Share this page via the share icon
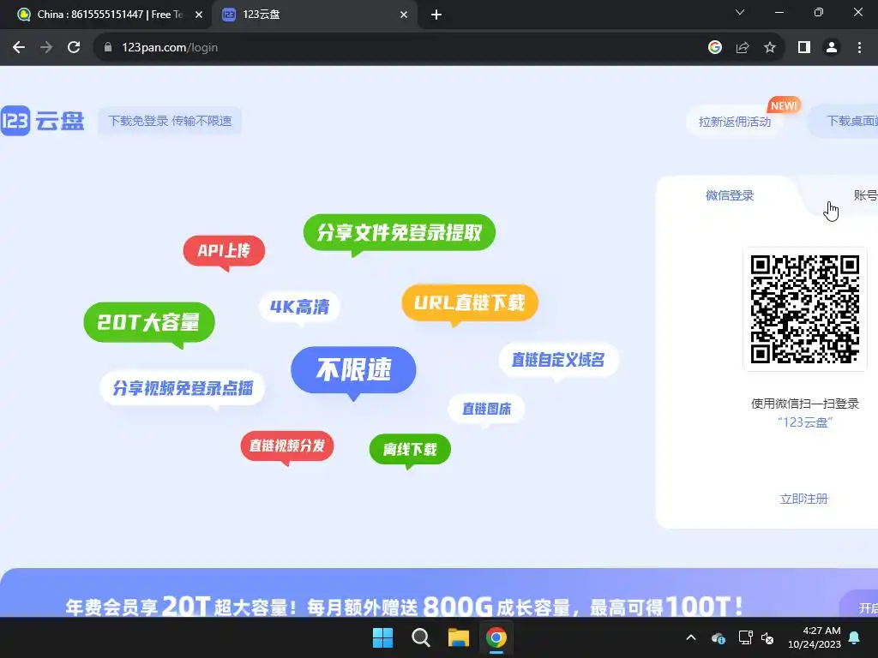Viewport: 878px width, 658px height. (743, 48)
